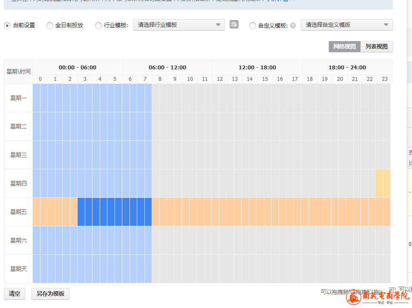Click the 荐 recommend icon next to the industry template

pos(234,24)
